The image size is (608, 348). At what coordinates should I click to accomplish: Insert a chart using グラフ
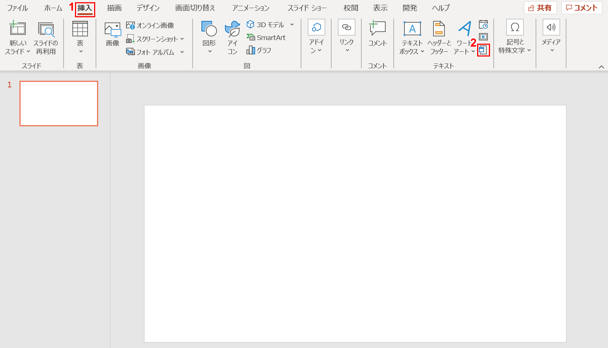(x=259, y=50)
